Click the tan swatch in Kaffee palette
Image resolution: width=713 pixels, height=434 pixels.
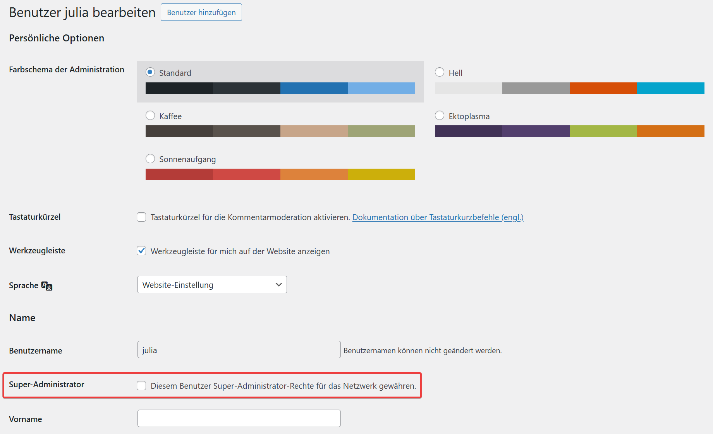click(x=314, y=131)
